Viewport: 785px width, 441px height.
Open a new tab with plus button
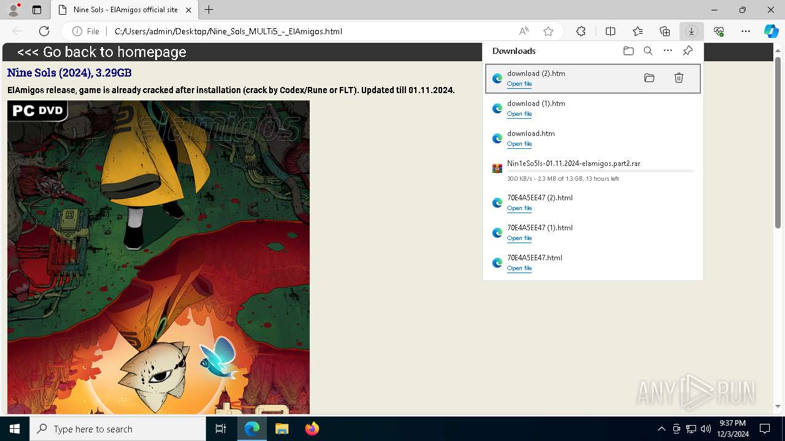pos(209,10)
